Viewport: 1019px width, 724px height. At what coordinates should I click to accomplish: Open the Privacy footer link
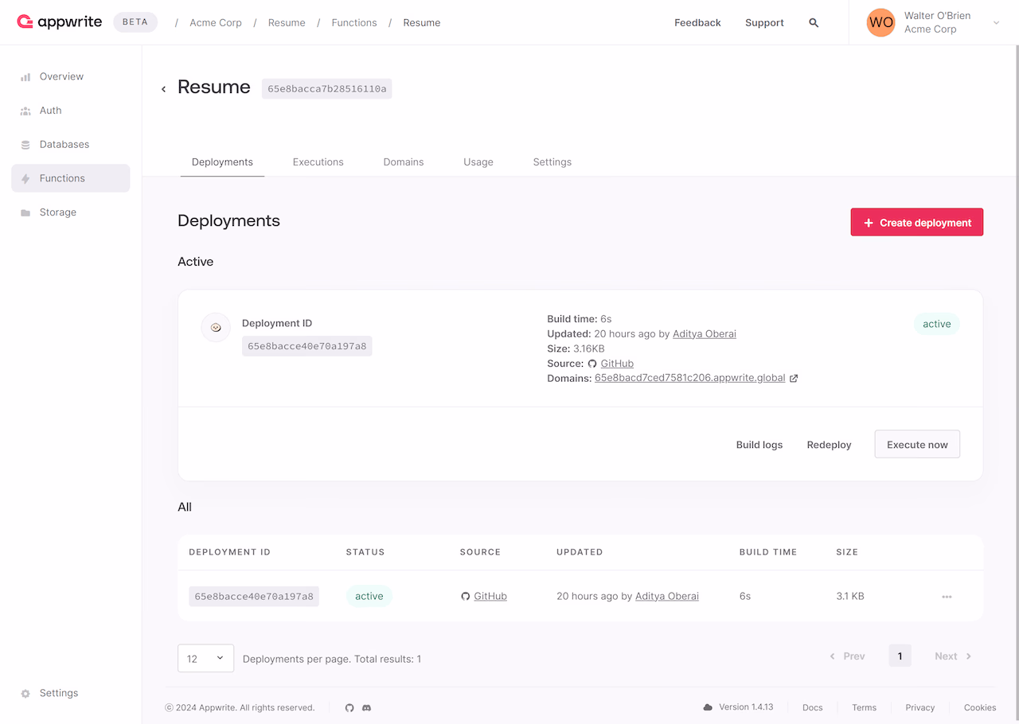[920, 708]
